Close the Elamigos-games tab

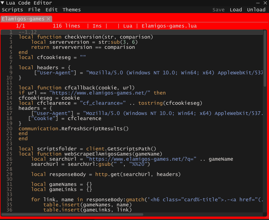pyautogui.click(x=49, y=19)
